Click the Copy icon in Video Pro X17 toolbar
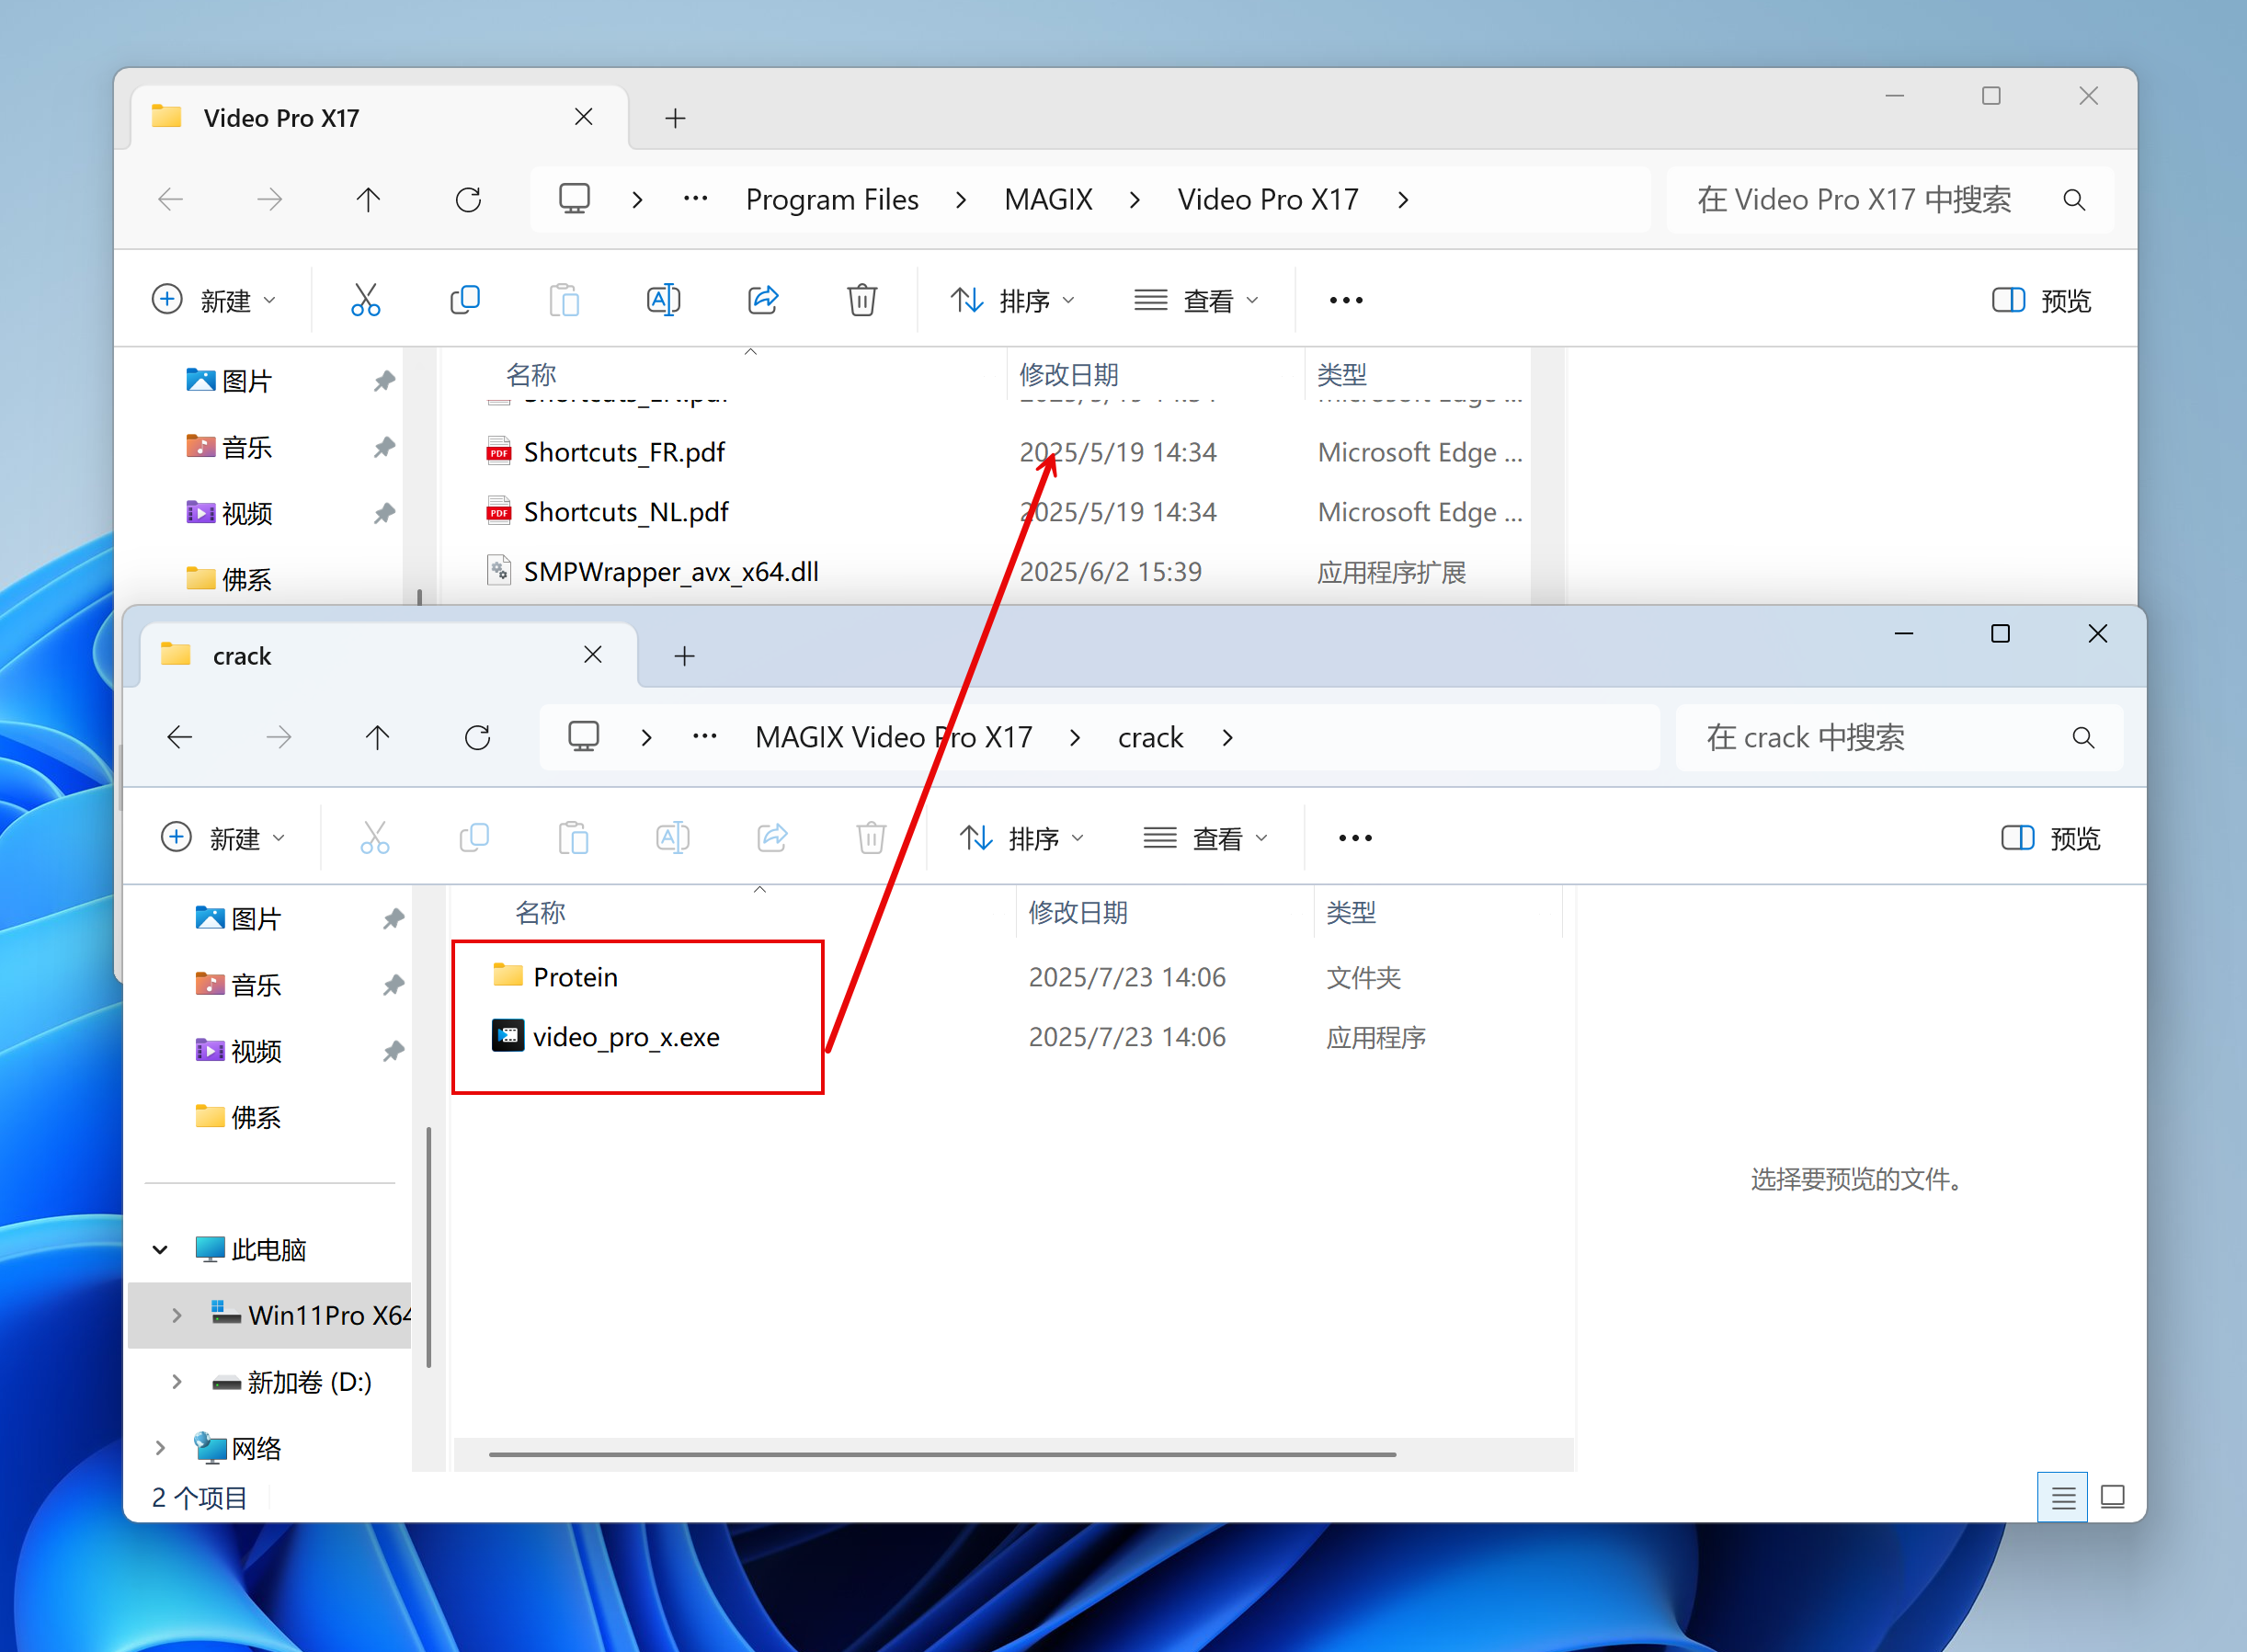 tap(465, 300)
